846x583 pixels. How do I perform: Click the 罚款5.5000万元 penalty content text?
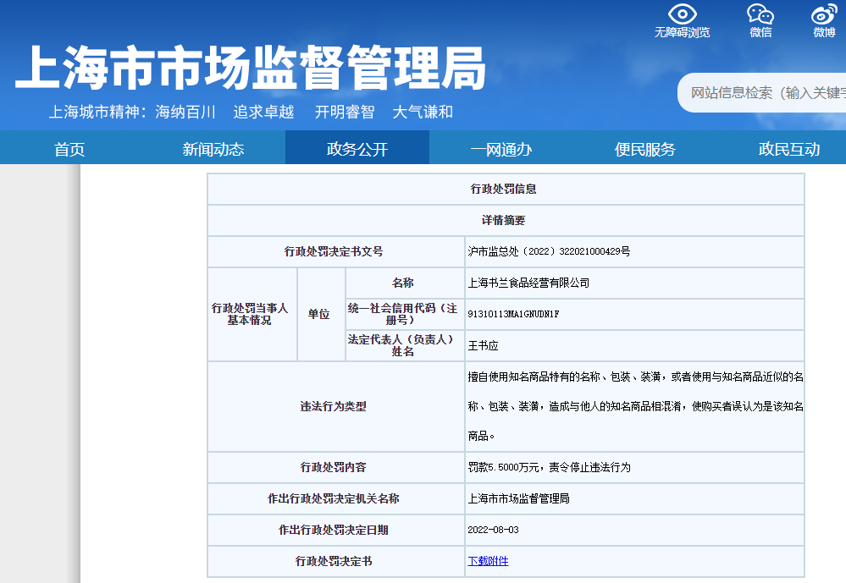[549, 467]
